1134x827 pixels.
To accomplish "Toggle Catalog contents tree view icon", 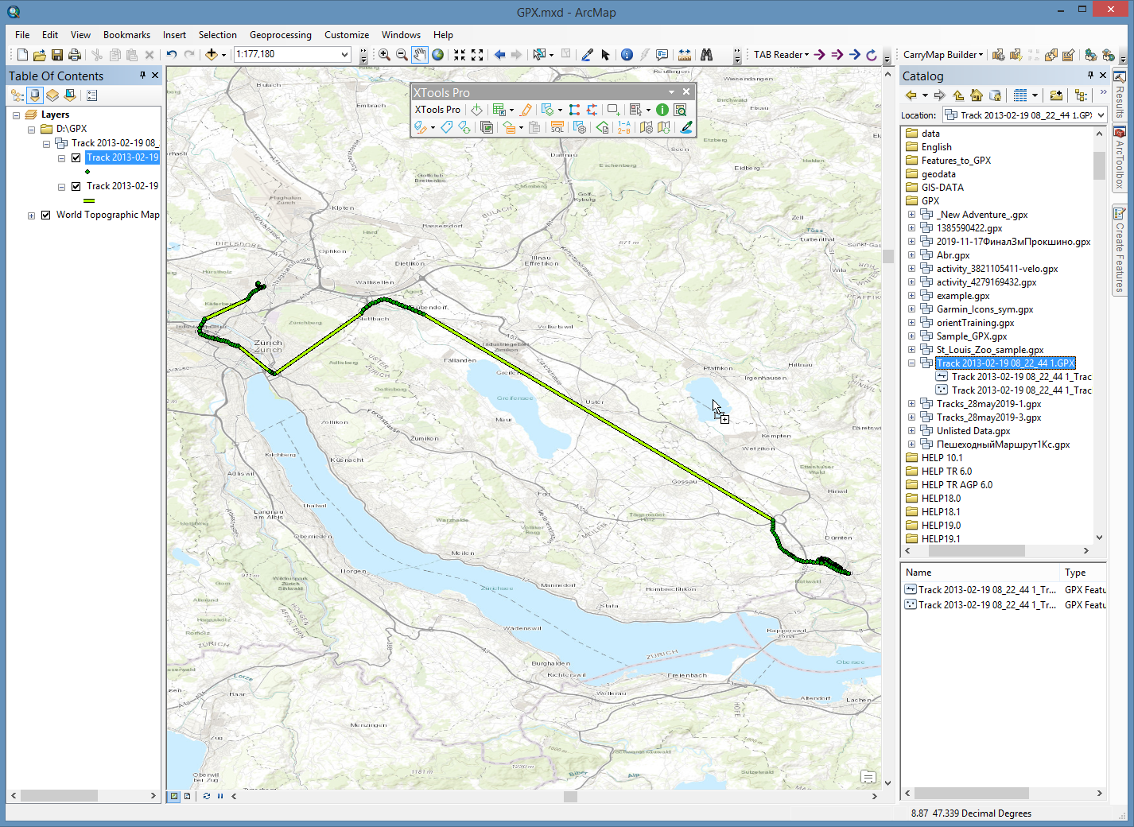I will tap(1081, 95).
